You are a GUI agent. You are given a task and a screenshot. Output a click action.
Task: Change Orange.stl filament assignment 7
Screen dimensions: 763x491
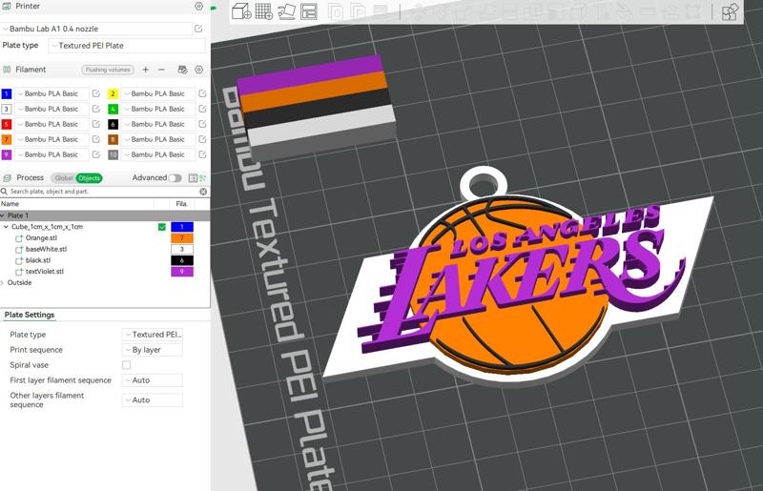tap(182, 238)
